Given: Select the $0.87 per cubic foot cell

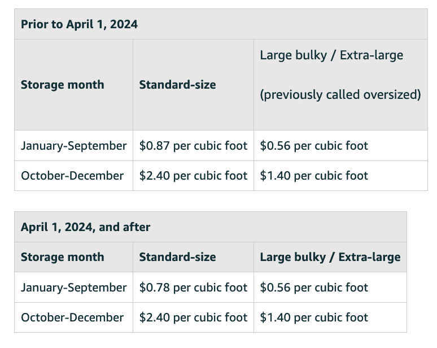Looking at the screenshot, I should coord(193,146).
